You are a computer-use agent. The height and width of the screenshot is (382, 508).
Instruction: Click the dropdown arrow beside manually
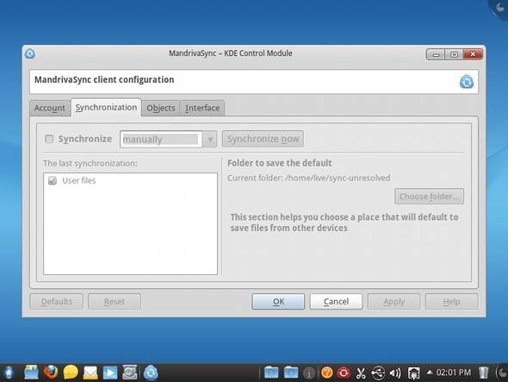coord(210,140)
